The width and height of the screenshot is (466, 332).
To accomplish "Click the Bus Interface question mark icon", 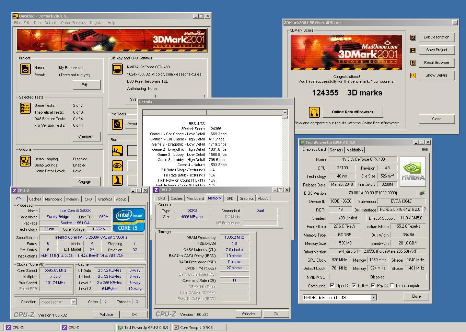I will point(425,209).
